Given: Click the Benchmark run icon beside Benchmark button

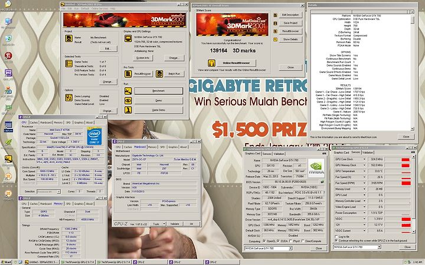Looking at the screenshot, I should pos(128,91).
